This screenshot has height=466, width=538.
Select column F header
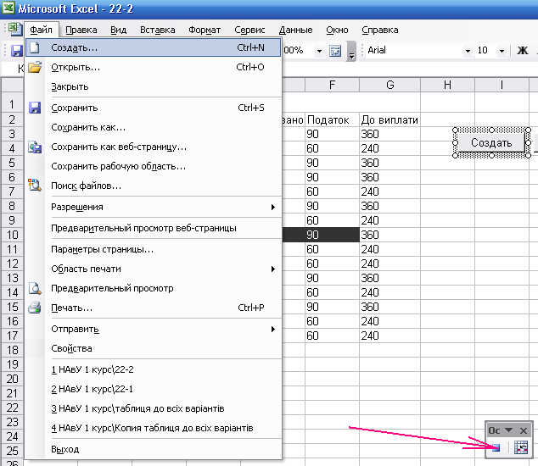point(332,85)
